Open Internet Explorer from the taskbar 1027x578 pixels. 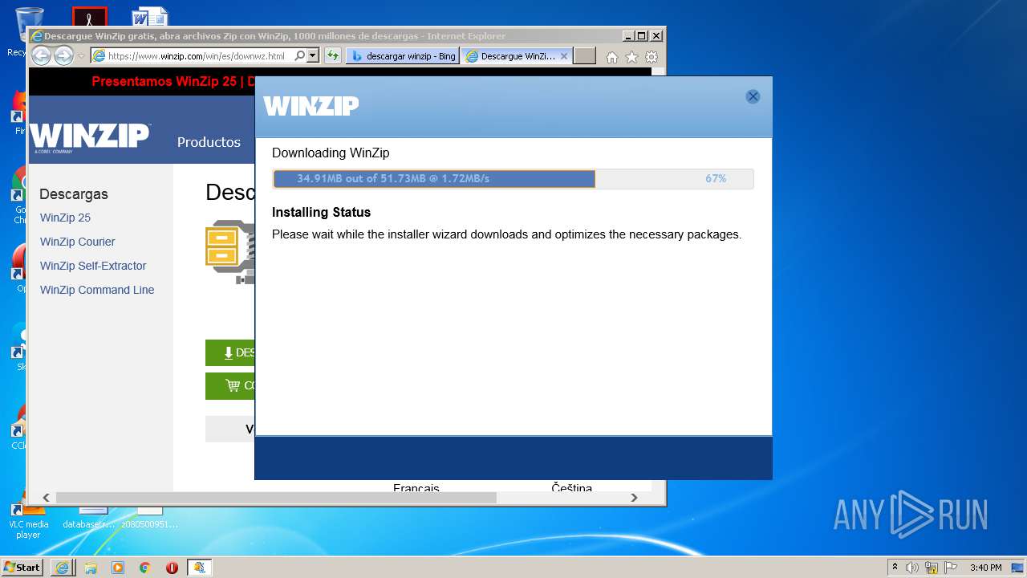click(62, 568)
